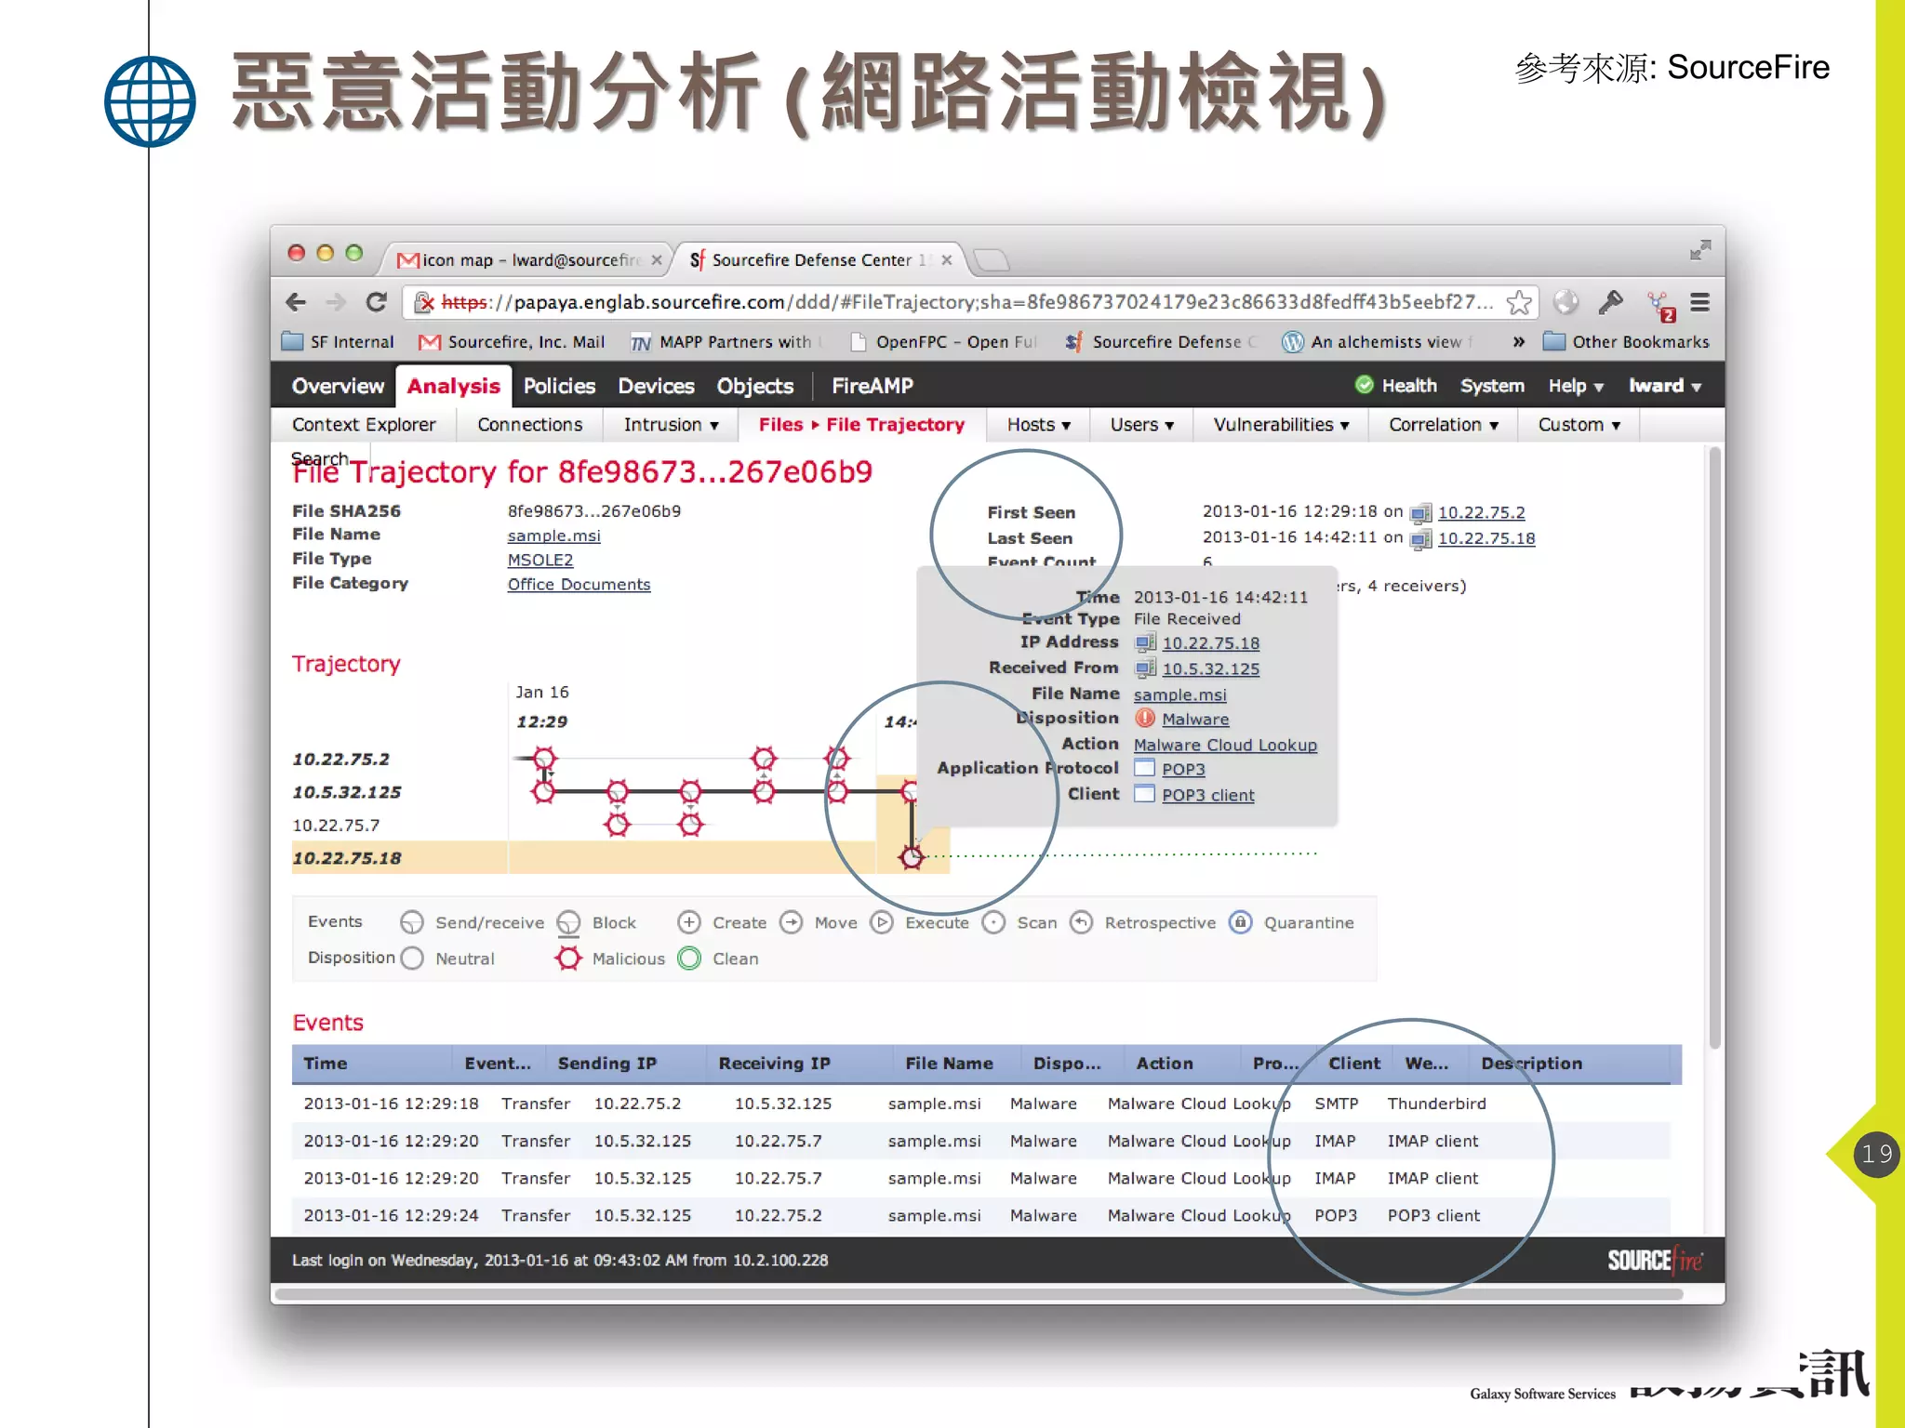This screenshot has width=1905, height=1428.
Task: Open the sample.msi File Name link
Action: [x=553, y=536]
